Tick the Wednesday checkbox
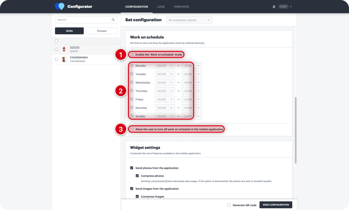 coord(132,82)
